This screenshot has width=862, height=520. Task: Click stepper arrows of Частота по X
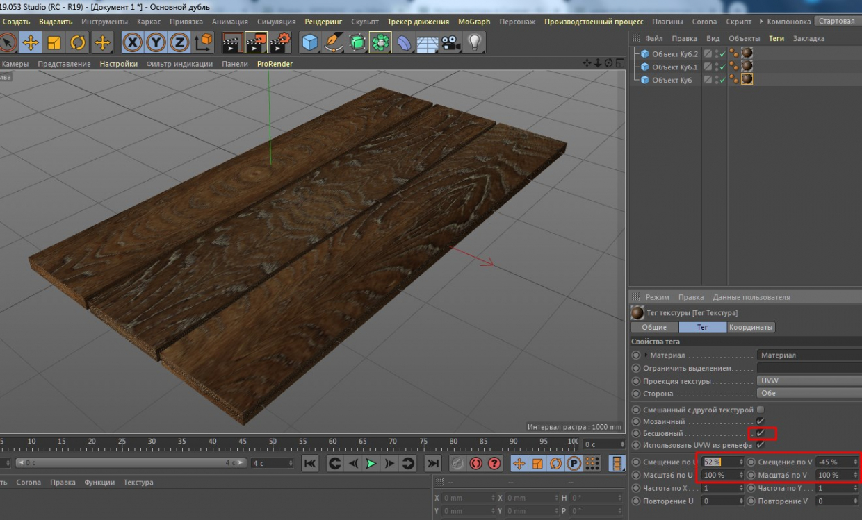tap(741, 488)
